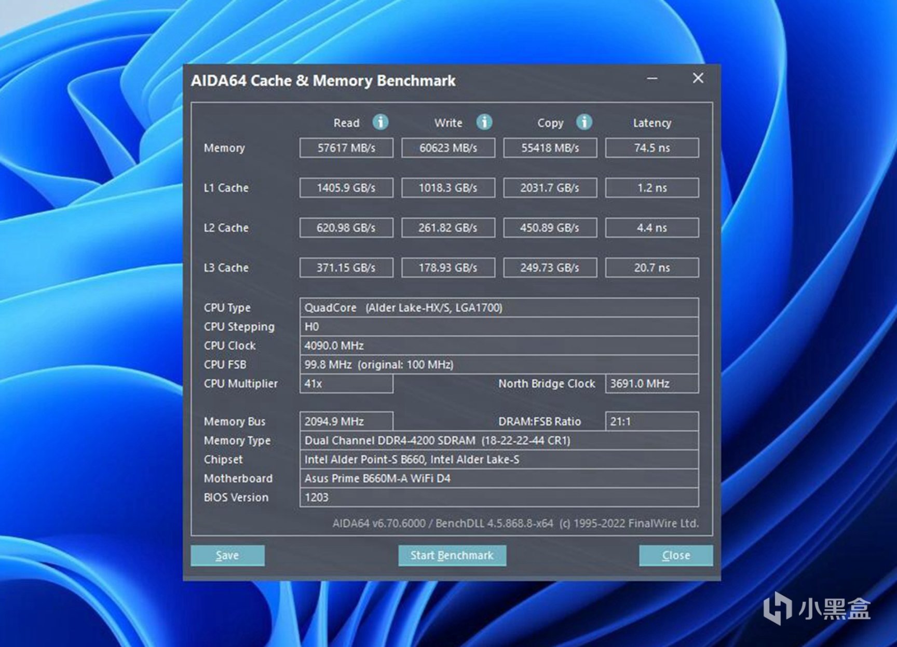This screenshot has height=647, width=897.
Task: Click the Write info icon
Action: (484, 122)
